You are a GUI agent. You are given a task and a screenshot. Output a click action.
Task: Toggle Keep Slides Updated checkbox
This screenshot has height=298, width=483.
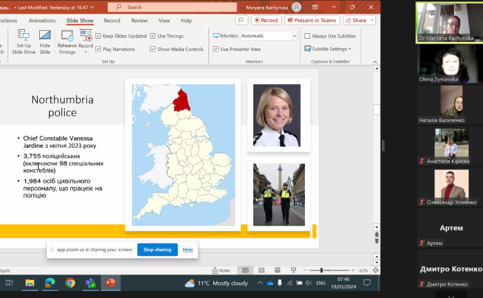98,36
